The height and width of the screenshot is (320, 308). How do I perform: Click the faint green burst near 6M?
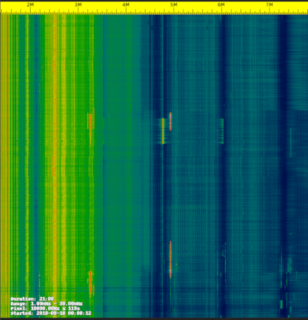pyautogui.click(x=222, y=131)
